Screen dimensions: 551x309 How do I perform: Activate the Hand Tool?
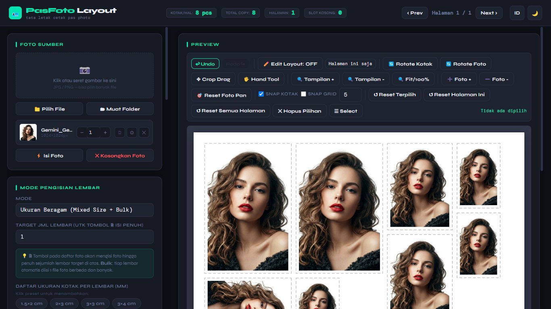pyautogui.click(x=261, y=79)
